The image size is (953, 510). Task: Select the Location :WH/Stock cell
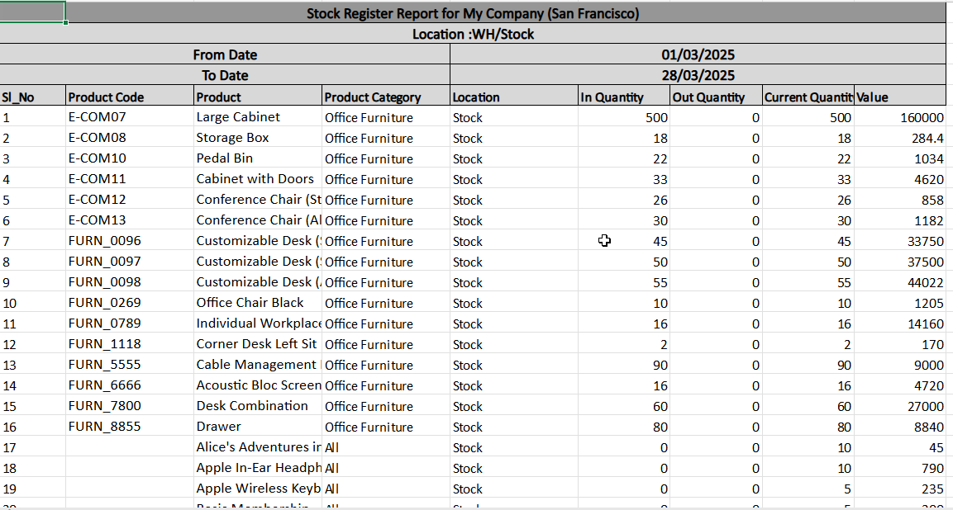[x=472, y=34]
